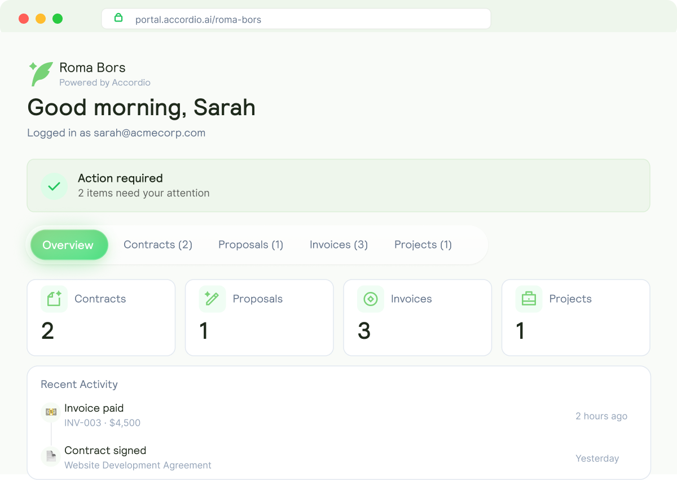Click the Contract signed document icon
Viewport: 677px width, 480px height.
[x=50, y=455]
